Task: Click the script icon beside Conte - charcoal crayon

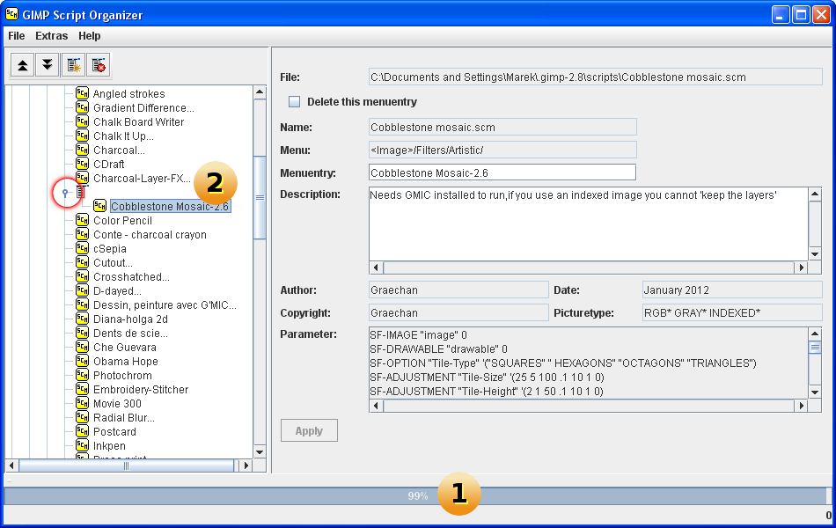Action: [82, 234]
